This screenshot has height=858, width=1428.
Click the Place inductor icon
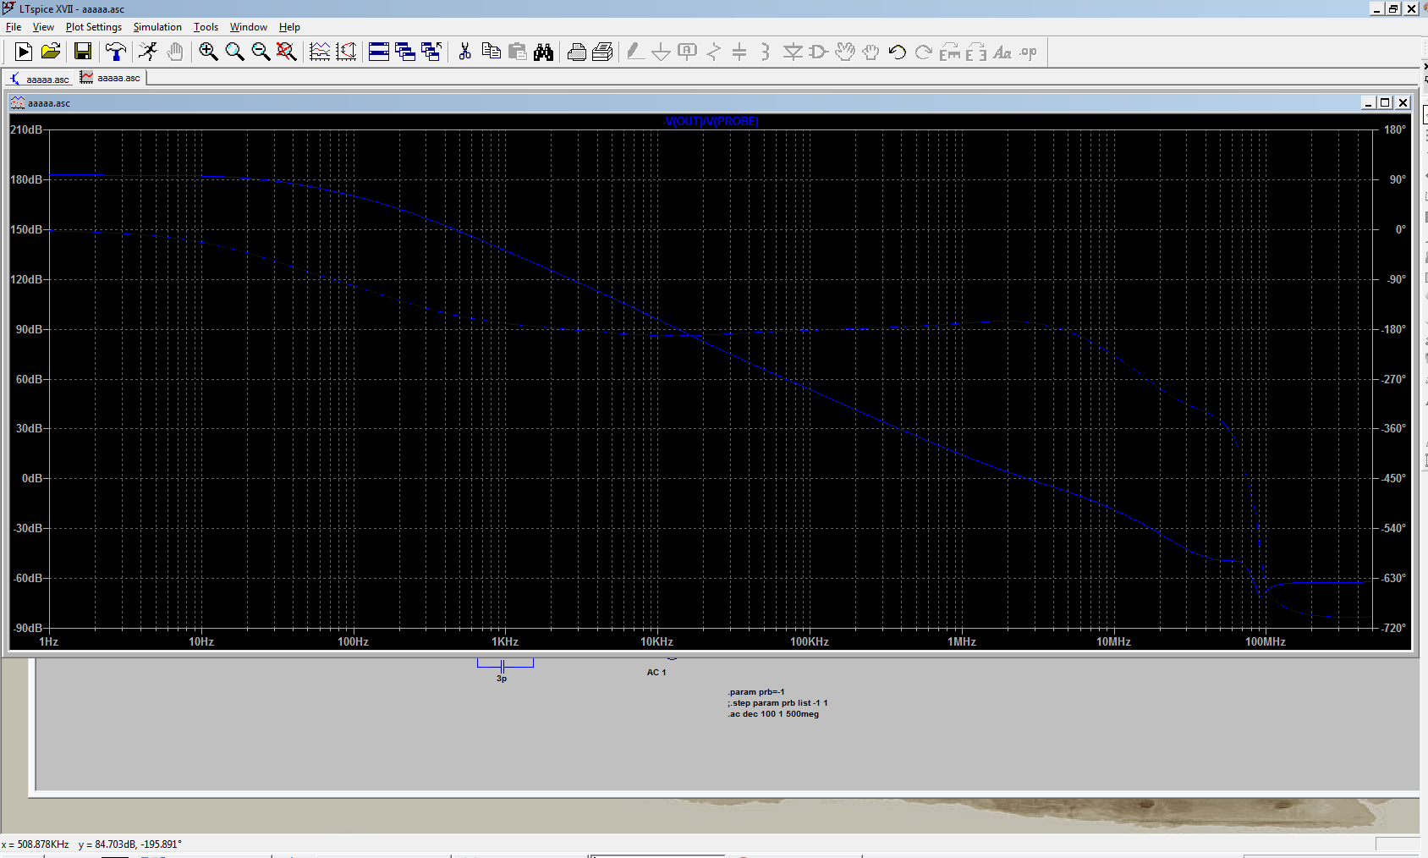(766, 52)
